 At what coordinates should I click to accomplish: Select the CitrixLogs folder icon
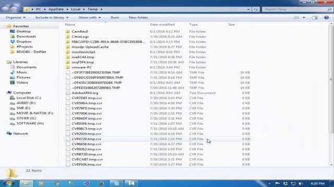[68, 37]
